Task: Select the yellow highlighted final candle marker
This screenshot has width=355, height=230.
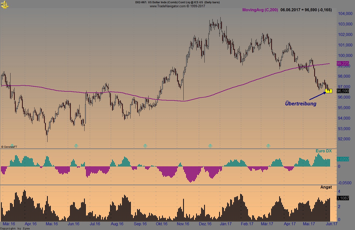Action: point(329,91)
